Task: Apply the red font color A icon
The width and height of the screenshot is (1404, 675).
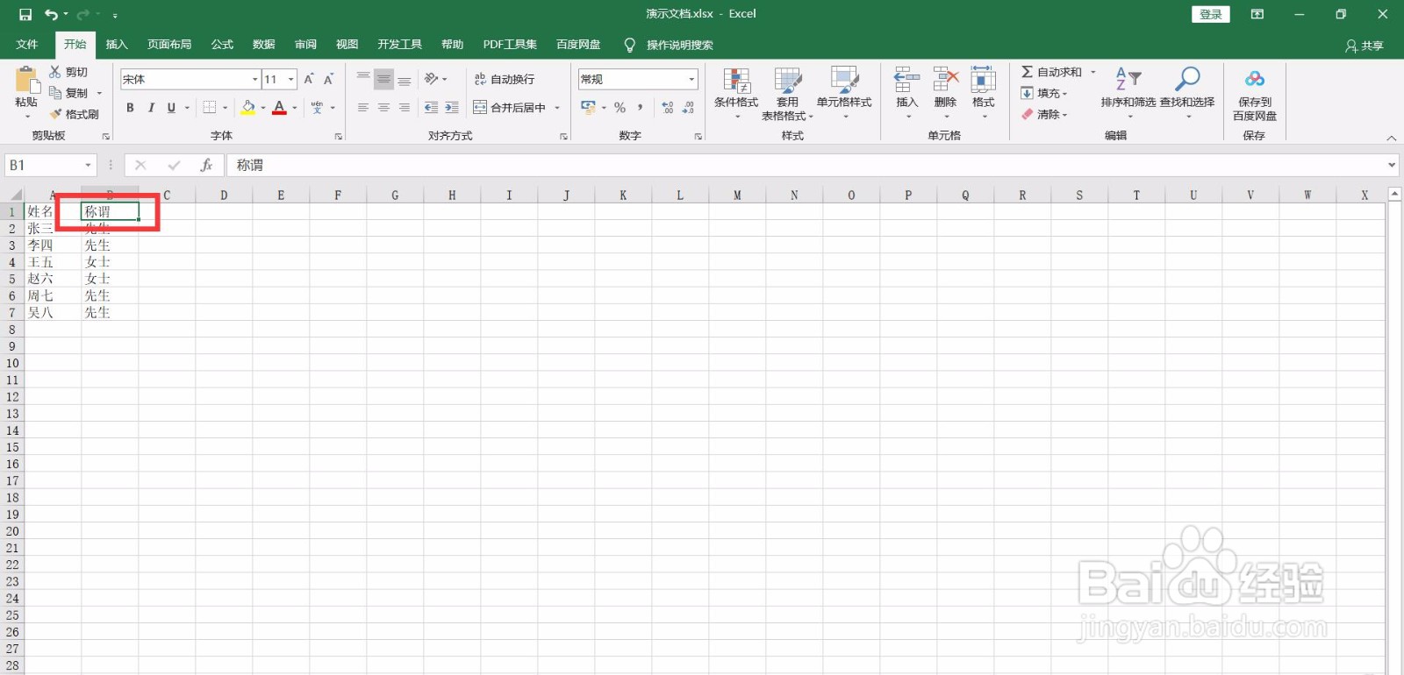Action: [279, 107]
